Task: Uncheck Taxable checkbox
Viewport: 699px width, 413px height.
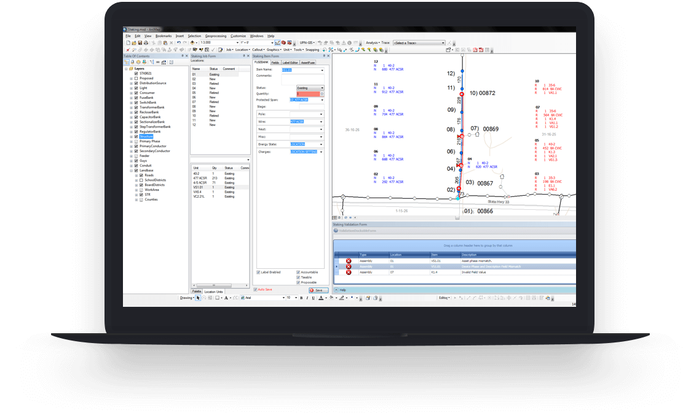Action: point(298,277)
